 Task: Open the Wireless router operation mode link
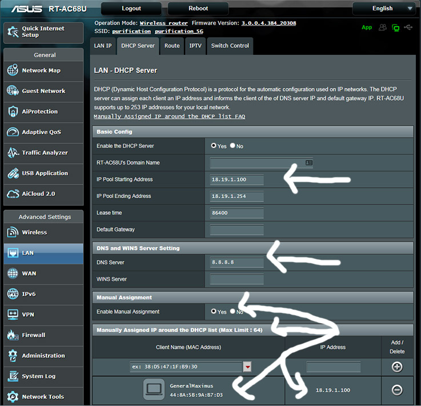click(x=164, y=23)
